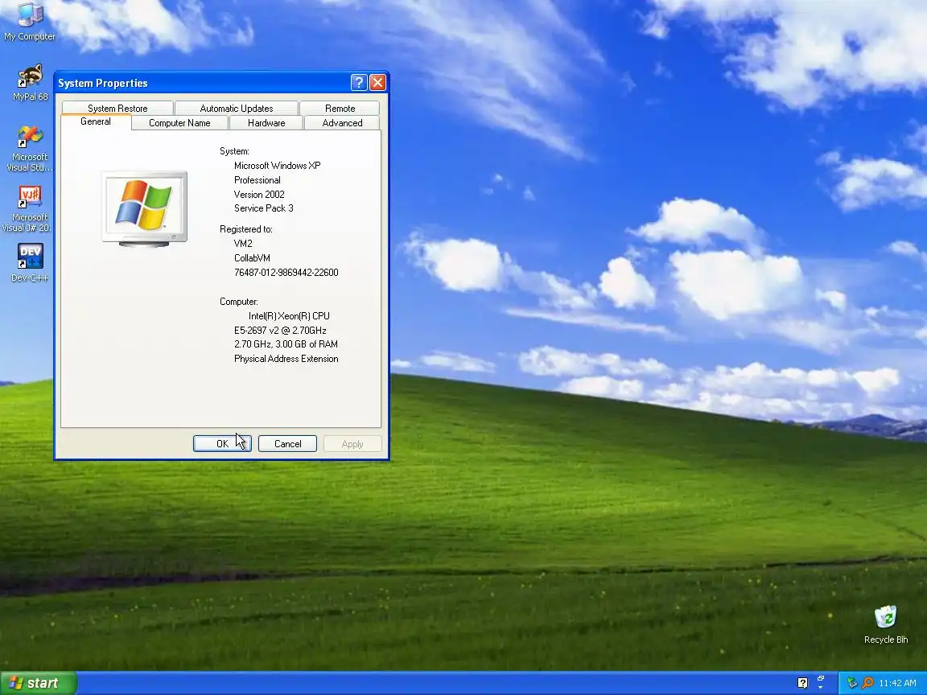Click the 'Computer:' section label
Viewport: 927px width, 695px height.
tap(239, 302)
